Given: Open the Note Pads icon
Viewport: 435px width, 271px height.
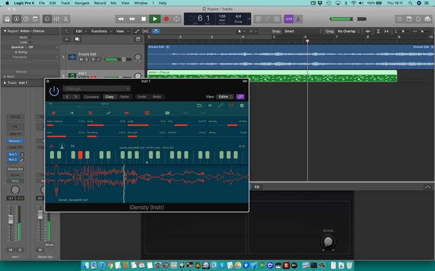Looking at the screenshot, I should point(409,19).
